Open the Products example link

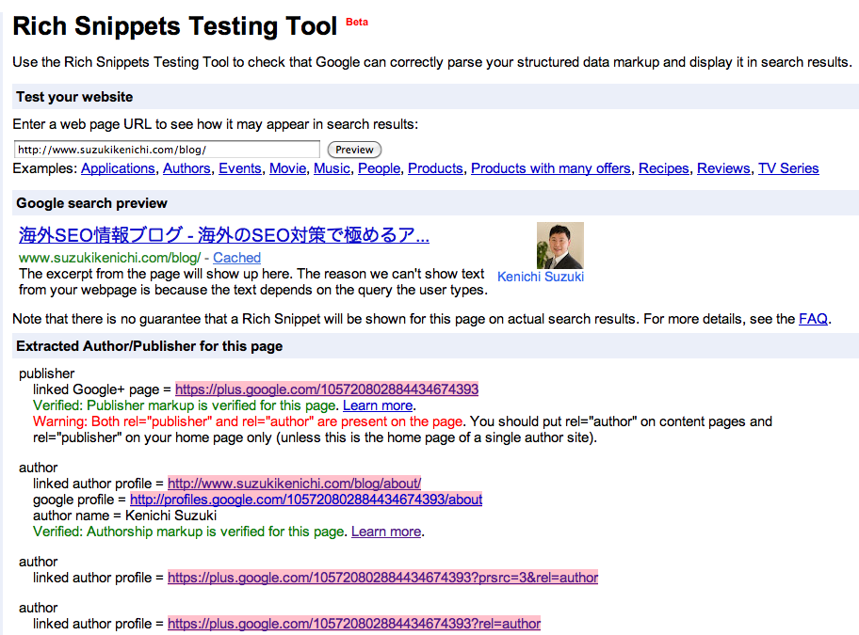pyautogui.click(x=435, y=168)
